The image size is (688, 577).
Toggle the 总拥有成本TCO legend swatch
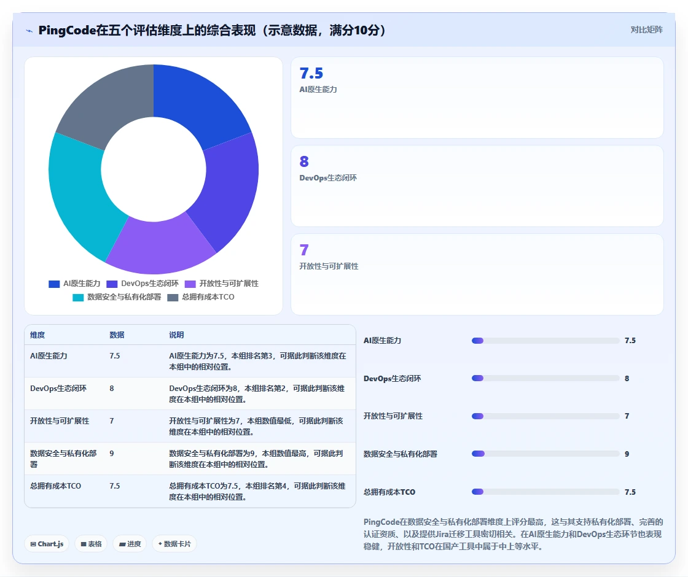[173, 298]
